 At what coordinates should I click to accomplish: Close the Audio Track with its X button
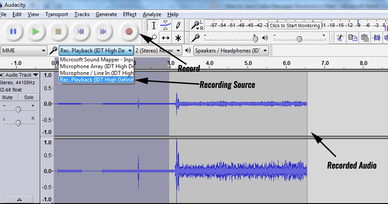1,75
